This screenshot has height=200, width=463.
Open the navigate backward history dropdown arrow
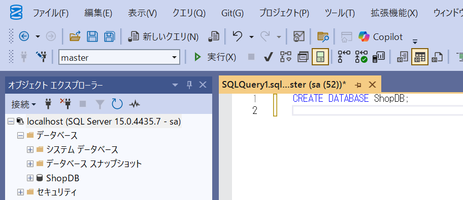[38, 37]
